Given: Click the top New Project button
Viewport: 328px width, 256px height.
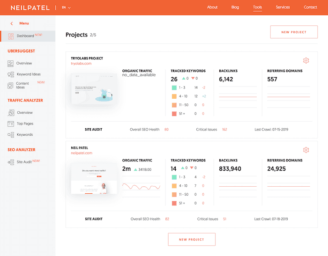Looking at the screenshot, I should (x=294, y=32).
